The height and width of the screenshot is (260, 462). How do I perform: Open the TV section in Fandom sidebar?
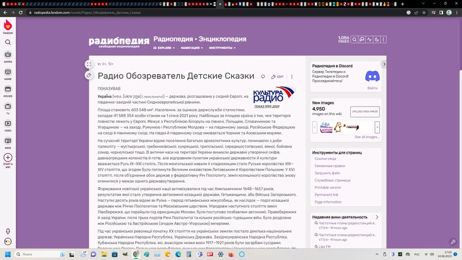pyautogui.click(x=8, y=108)
